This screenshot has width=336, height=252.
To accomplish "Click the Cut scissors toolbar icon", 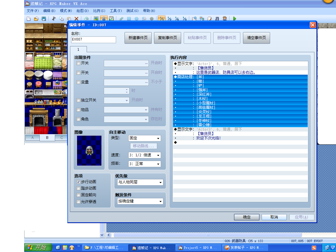I will click(54, 19).
